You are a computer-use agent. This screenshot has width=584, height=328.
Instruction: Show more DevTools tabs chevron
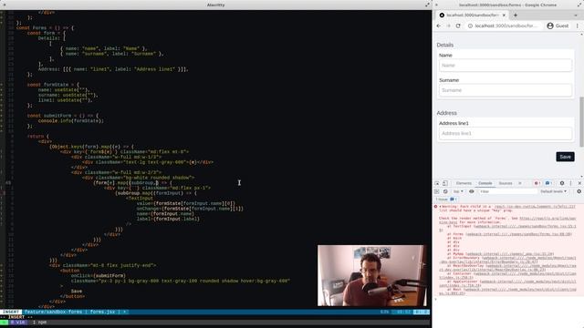tap(520, 183)
